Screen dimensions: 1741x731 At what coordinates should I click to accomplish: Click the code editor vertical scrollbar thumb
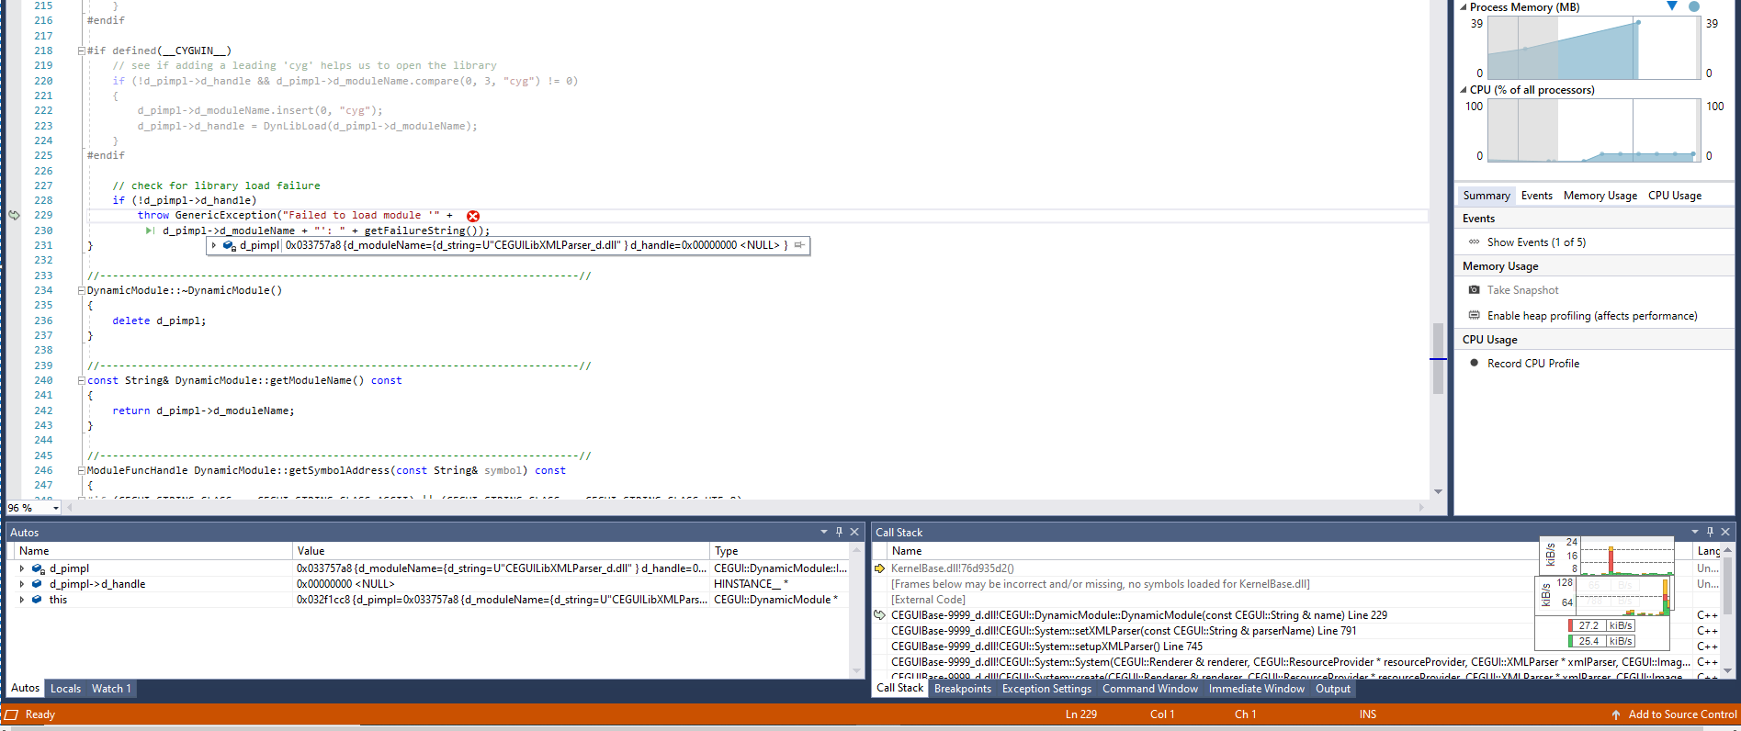pos(1438,358)
